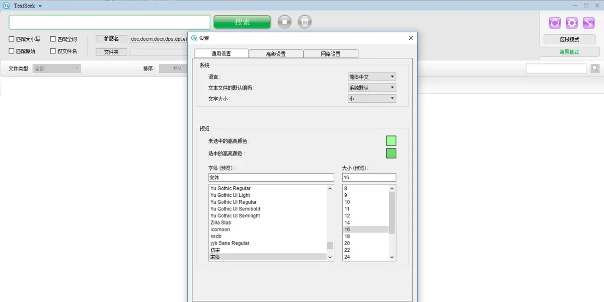Select size 22 in size list

366,250
